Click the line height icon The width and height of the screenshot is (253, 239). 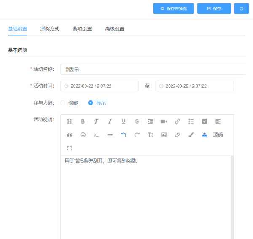coord(164,121)
